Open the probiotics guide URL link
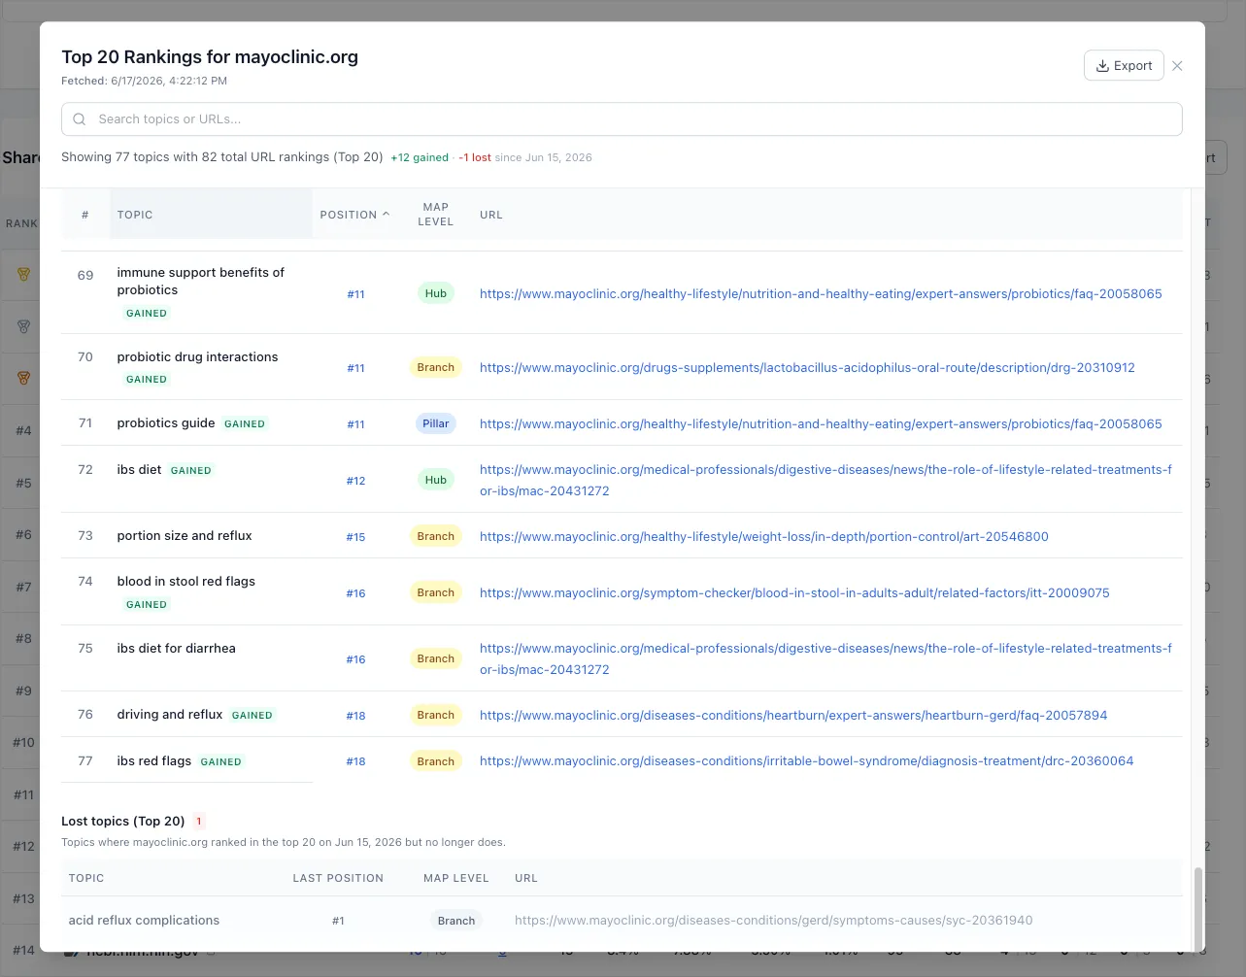 click(821, 423)
